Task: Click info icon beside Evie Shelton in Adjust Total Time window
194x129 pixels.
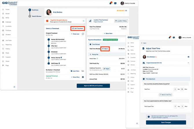Action: coord(188,57)
